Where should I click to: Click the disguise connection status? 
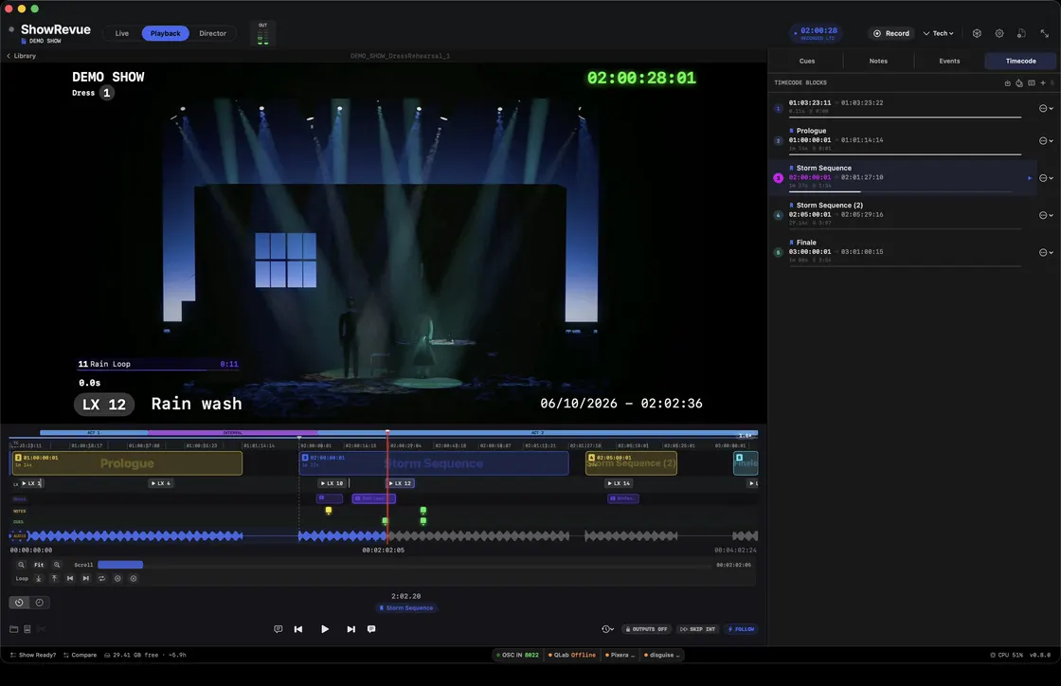(662, 655)
